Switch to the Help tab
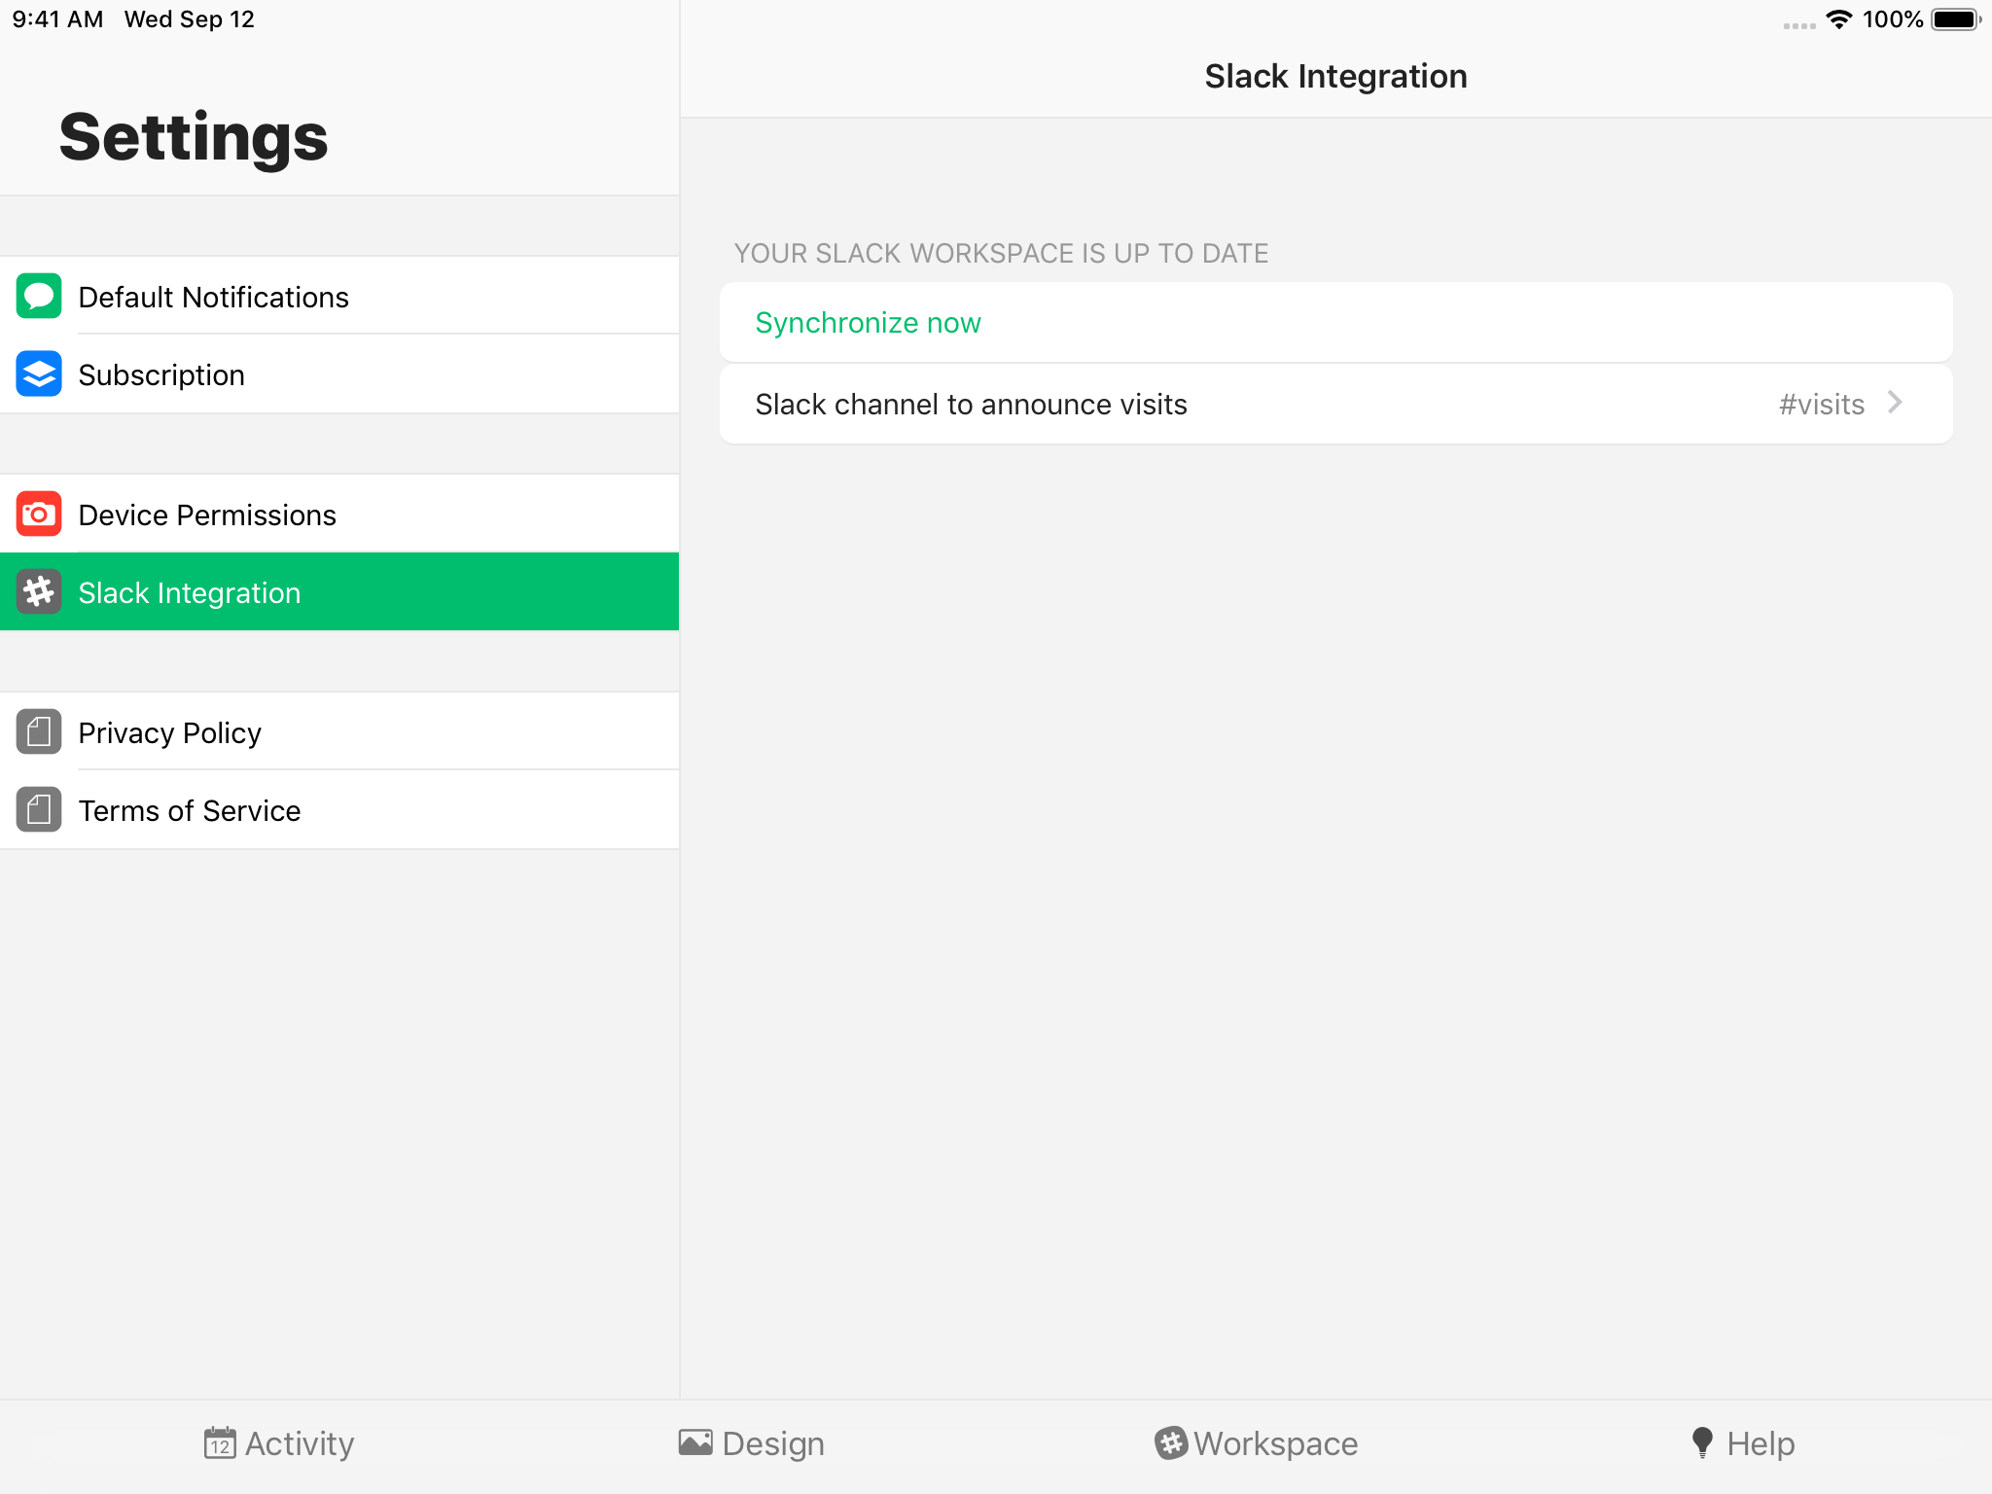 click(1743, 1443)
